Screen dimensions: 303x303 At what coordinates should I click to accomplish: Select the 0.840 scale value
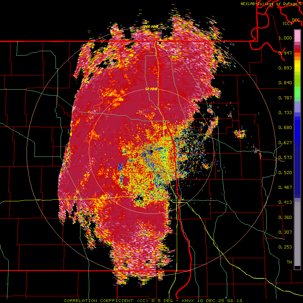[285, 83]
